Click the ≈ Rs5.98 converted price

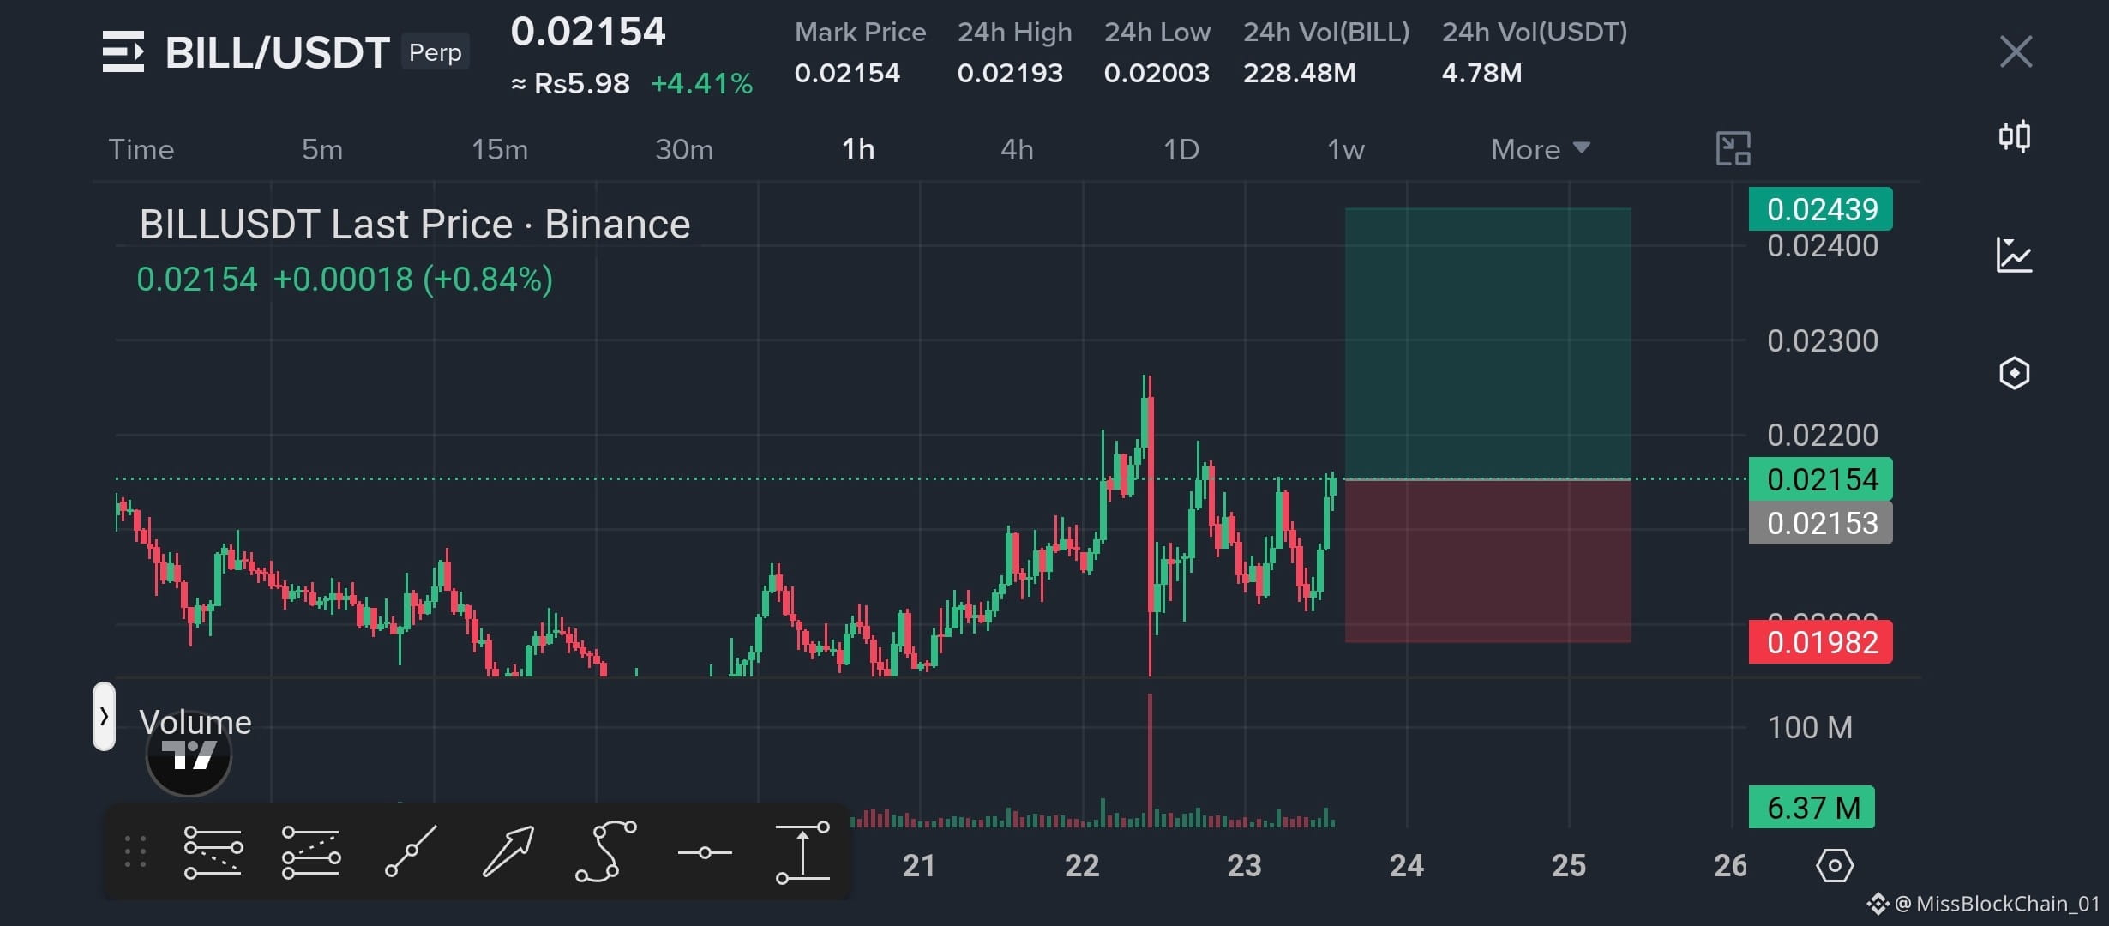[571, 83]
